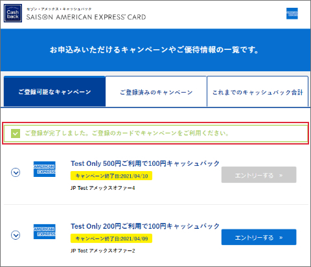Click the キャンペーン終了日:2021/04/10 label
This screenshot has height=267, width=311.
pyautogui.click(x=111, y=176)
